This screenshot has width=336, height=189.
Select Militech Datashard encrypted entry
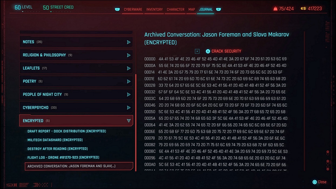55,140
